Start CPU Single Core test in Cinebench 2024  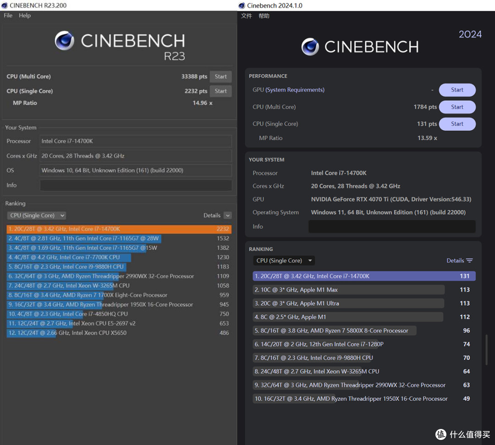pyautogui.click(x=457, y=124)
